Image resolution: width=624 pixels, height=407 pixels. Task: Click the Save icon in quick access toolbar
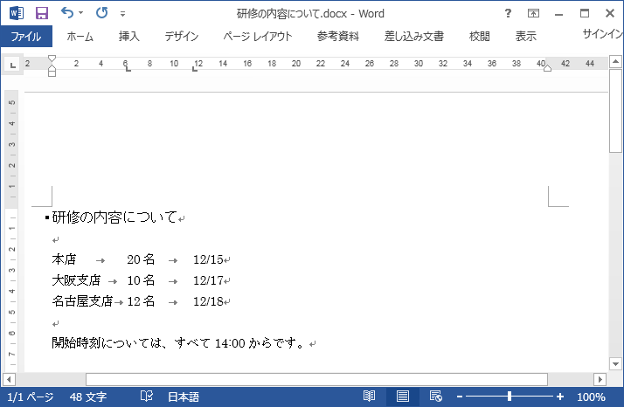42,13
